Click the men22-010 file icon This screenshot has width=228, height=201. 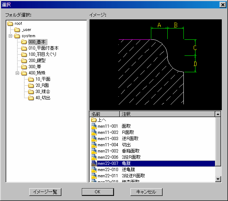pyautogui.click(x=94, y=170)
